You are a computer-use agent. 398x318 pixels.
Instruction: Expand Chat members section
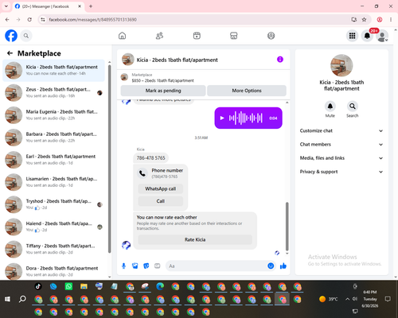[341, 145]
